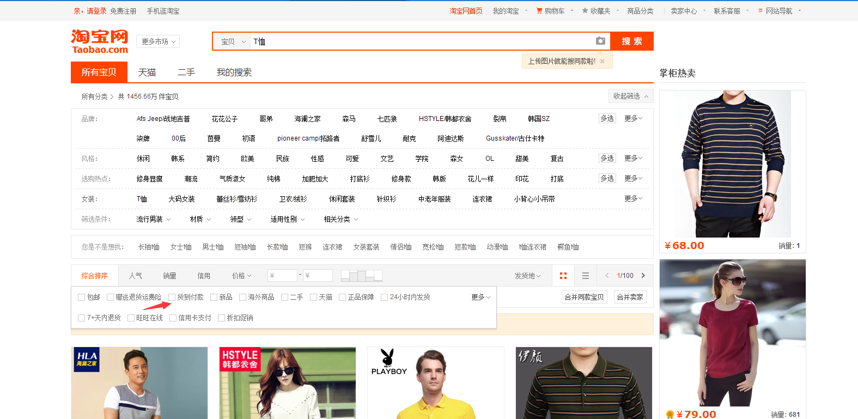Check the 包邮 free shipping box
858x419 pixels.
tap(82, 297)
